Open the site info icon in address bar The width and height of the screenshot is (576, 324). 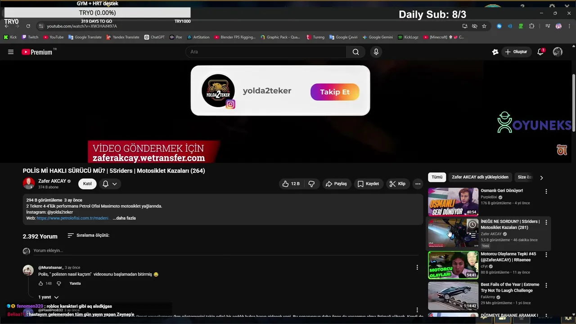[x=41, y=26]
